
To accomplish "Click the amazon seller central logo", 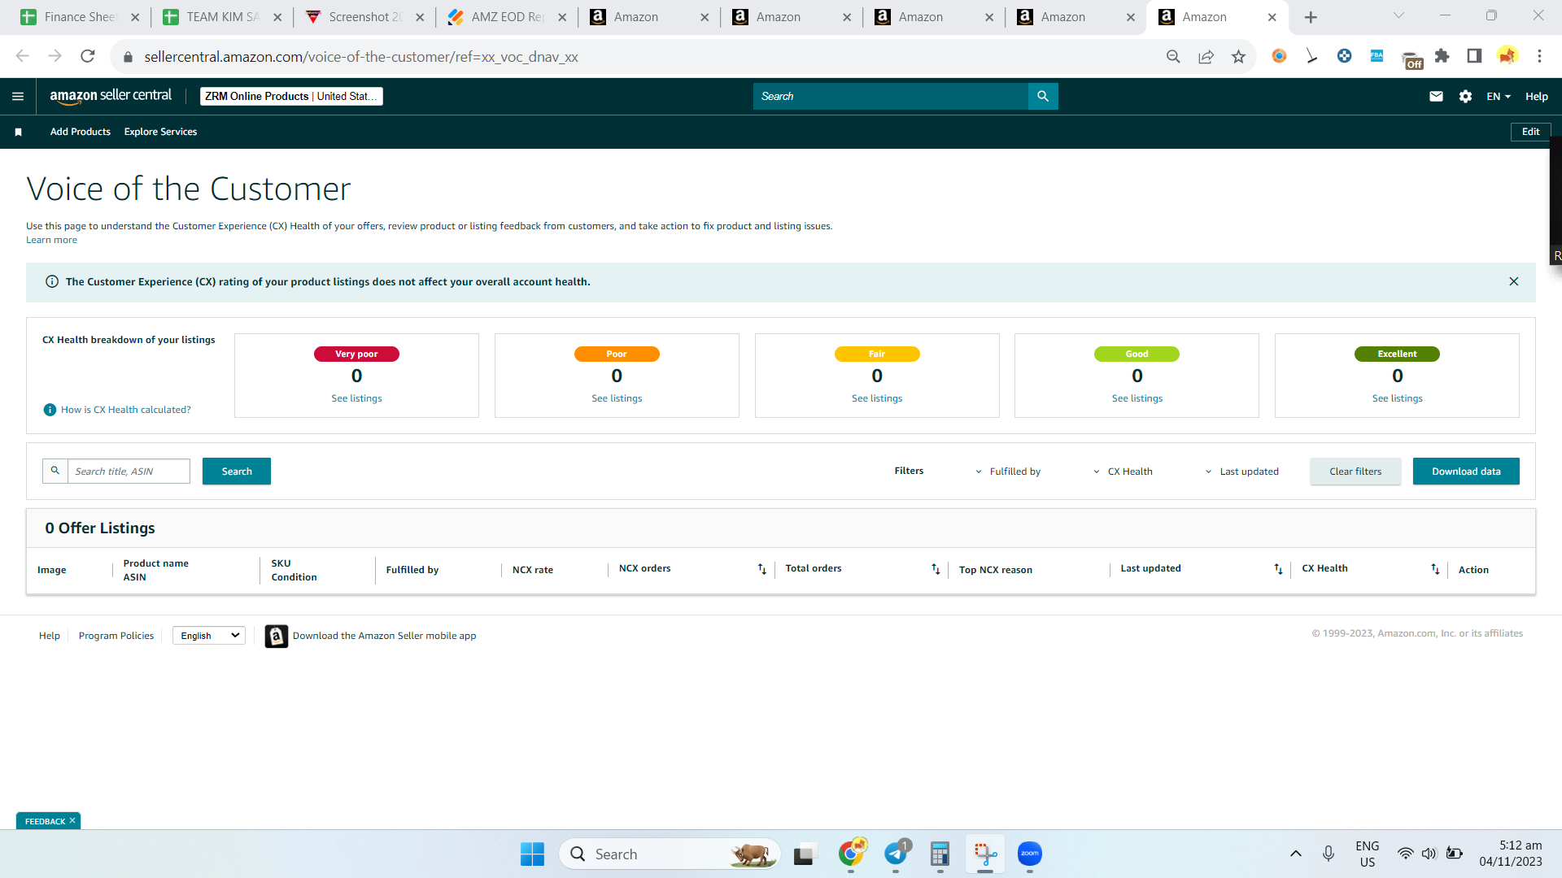I will coord(111,96).
